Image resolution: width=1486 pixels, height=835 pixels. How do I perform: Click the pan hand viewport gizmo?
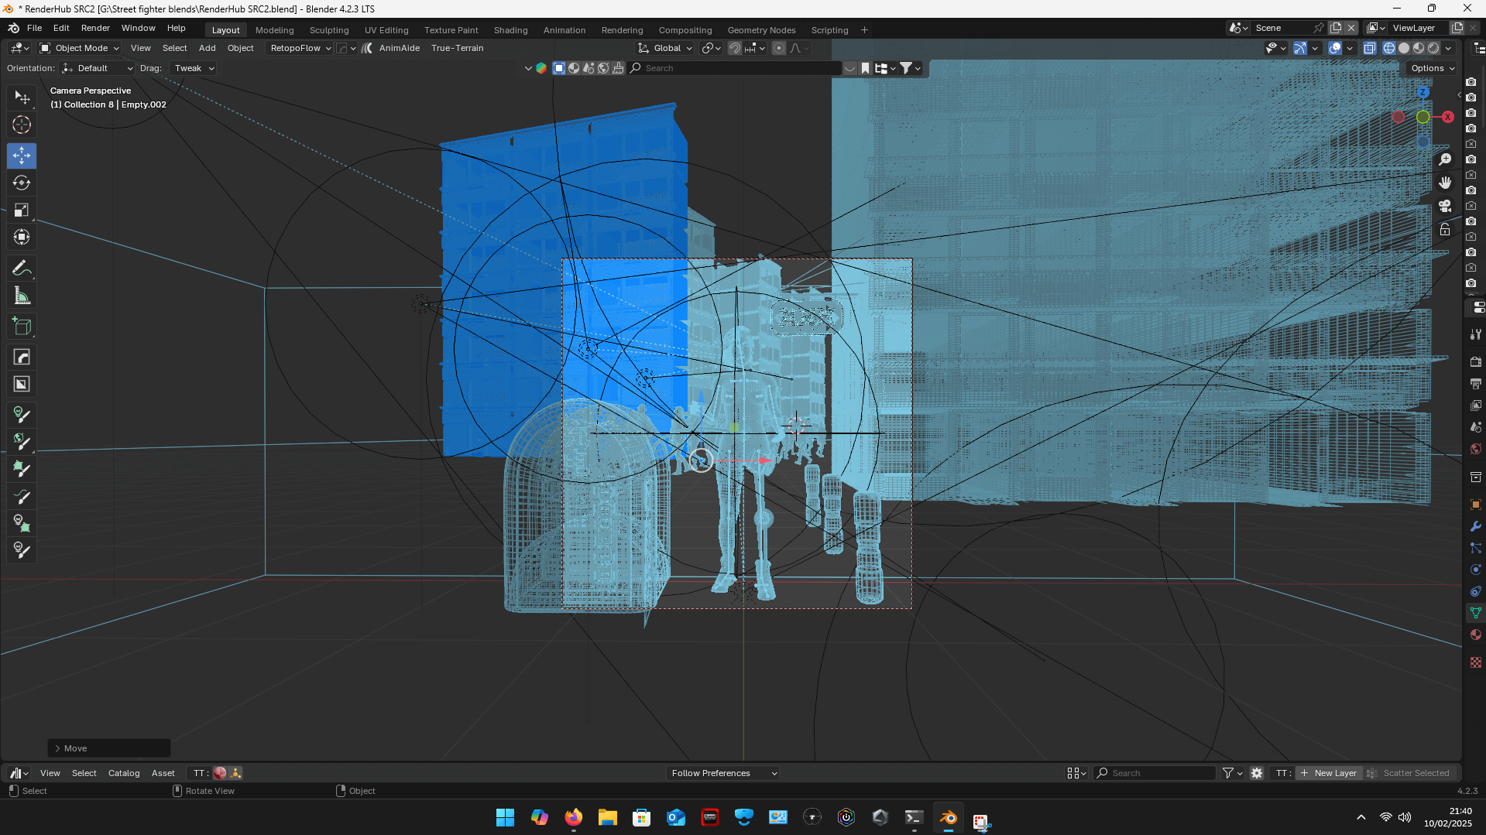1445,183
